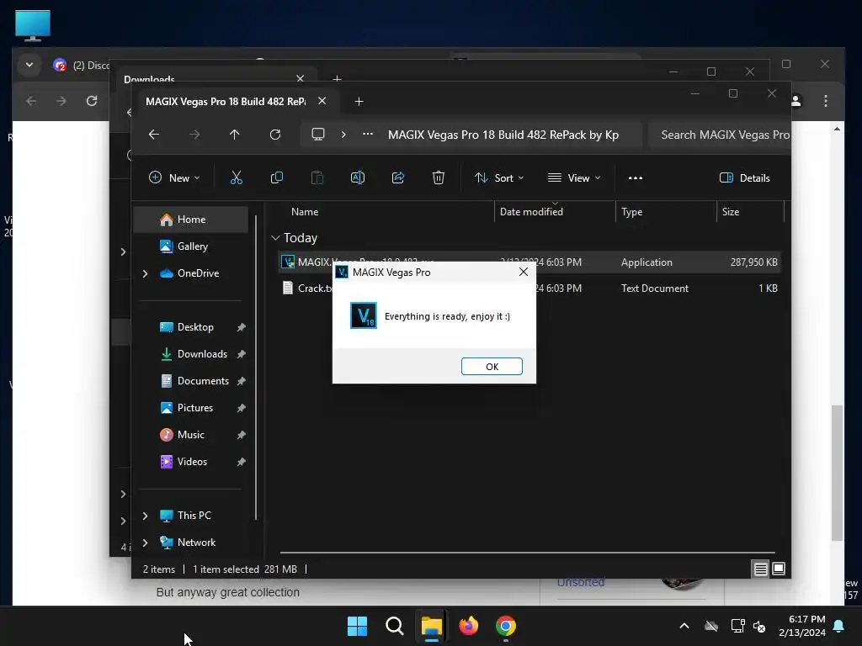Open the notification bell in taskbar
The image size is (862, 646).
839,626
